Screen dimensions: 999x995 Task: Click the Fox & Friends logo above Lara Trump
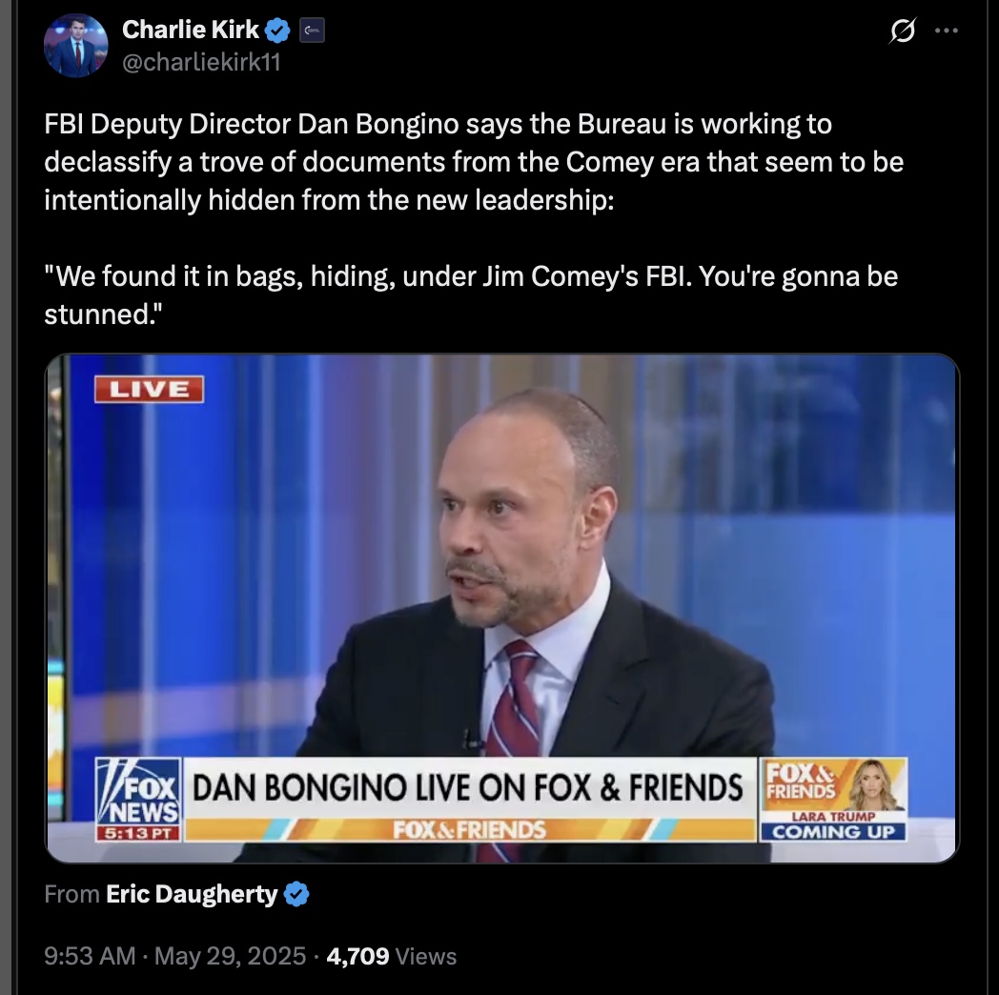click(x=800, y=782)
